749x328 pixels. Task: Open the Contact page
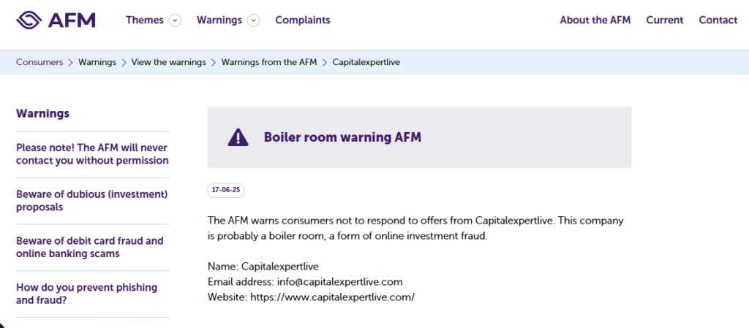718,20
